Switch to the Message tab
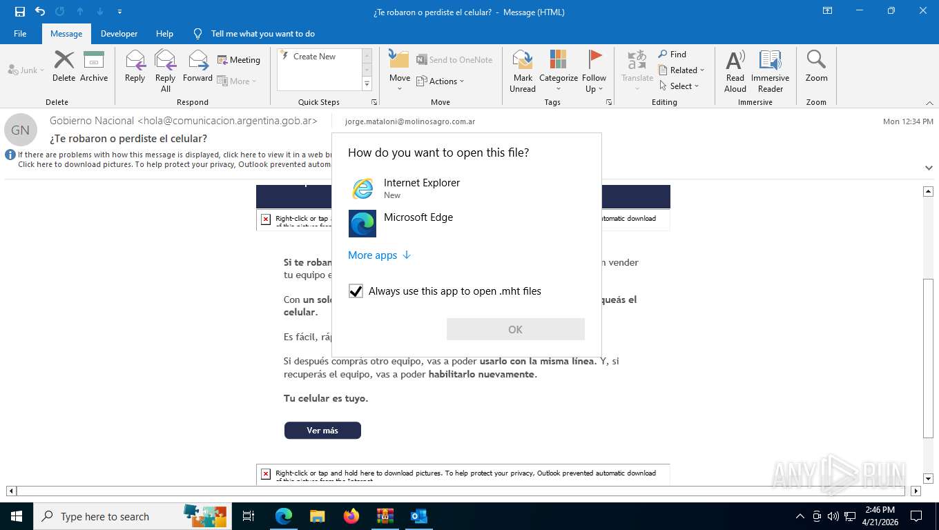 click(x=66, y=34)
